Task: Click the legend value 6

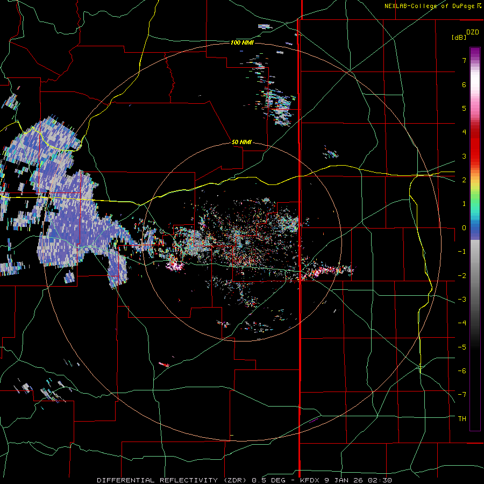Action: [x=464, y=84]
